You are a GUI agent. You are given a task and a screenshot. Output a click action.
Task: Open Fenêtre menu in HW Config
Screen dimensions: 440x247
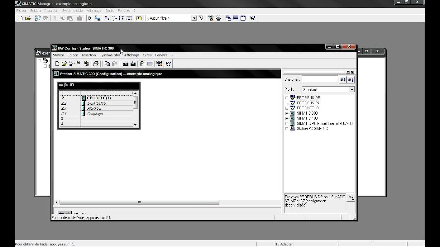[161, 55]
